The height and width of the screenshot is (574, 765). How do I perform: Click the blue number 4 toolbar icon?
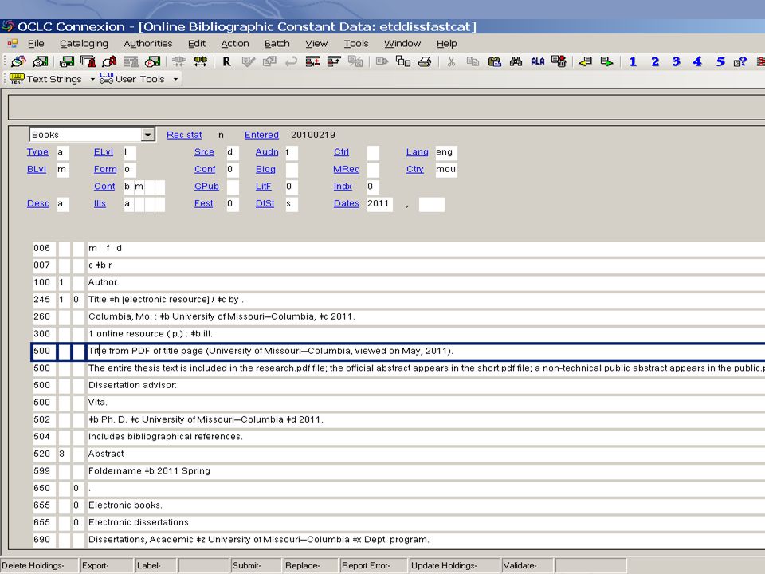(x=698, y=61)
